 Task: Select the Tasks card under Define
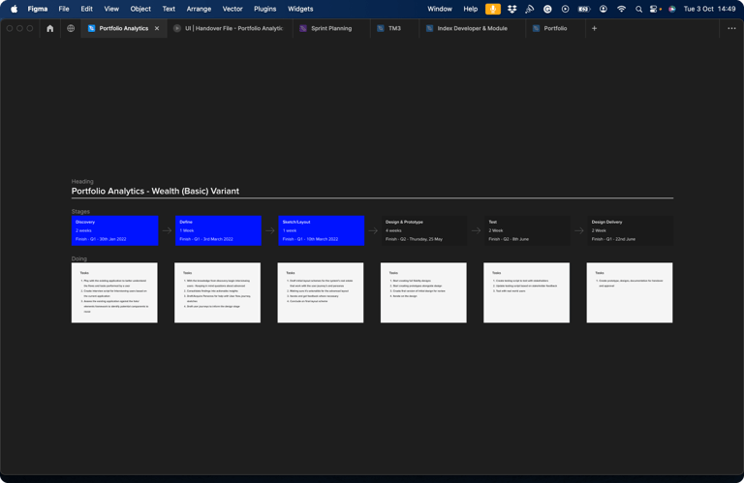click(x=217, y=292)
